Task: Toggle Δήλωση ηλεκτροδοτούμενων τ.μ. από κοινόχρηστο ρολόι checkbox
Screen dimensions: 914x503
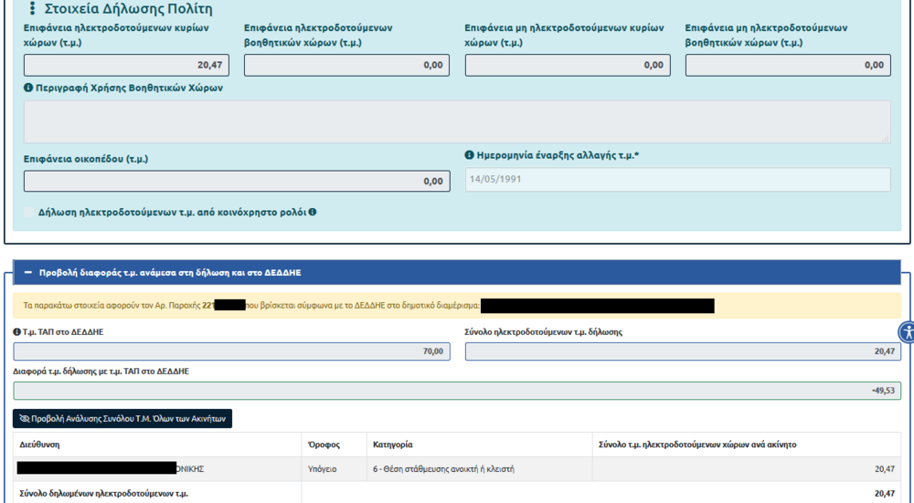Action: point(29,212)
